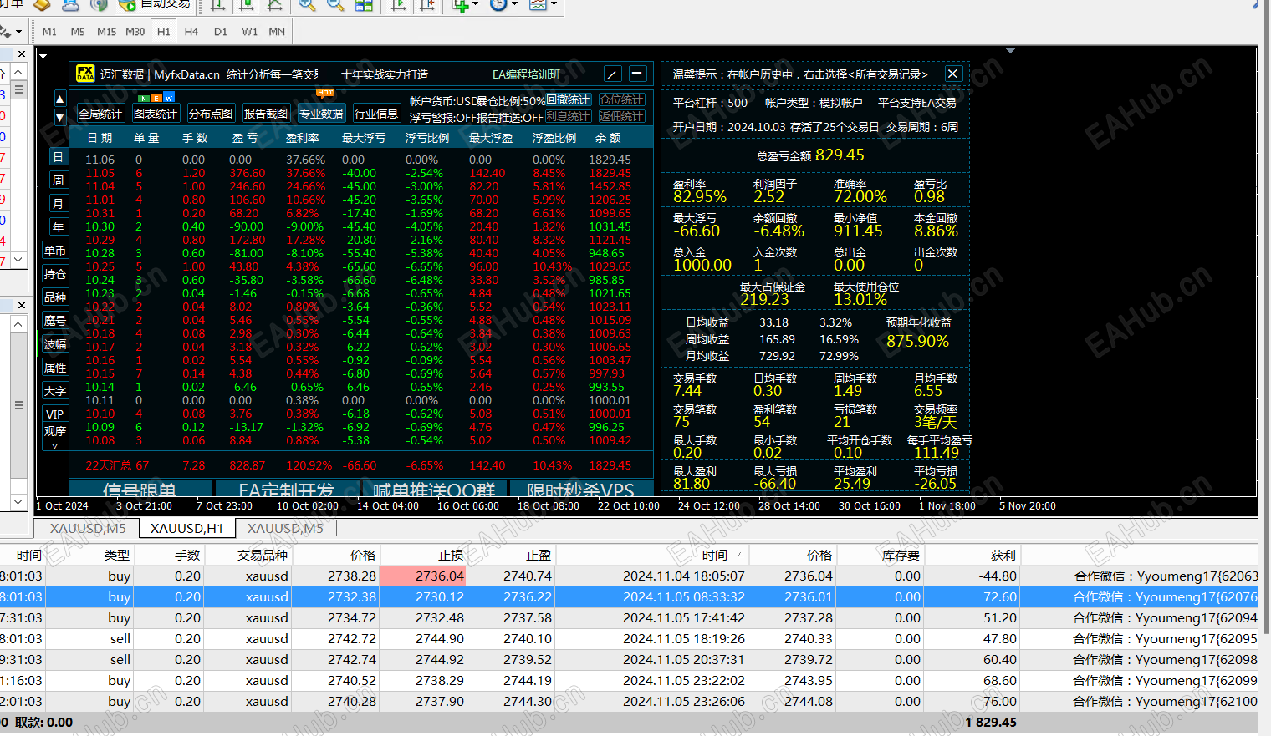Switch chart to candlestick mode
Screen dimensions: 1271x736
coord(247,5)
